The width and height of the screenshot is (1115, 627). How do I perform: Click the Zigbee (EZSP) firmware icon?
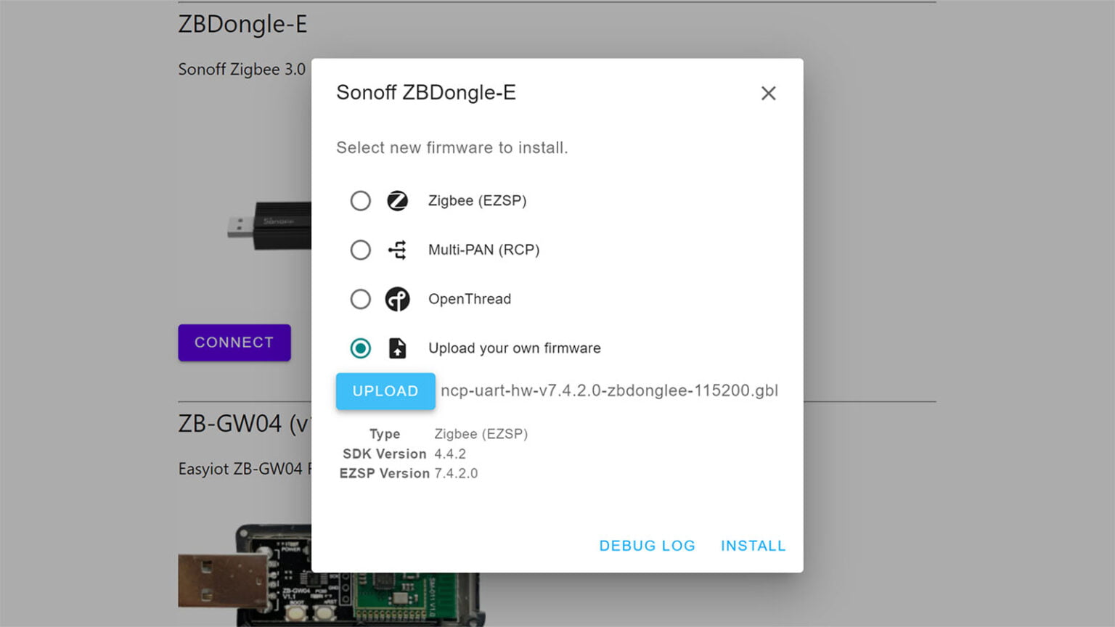point(398,201)
